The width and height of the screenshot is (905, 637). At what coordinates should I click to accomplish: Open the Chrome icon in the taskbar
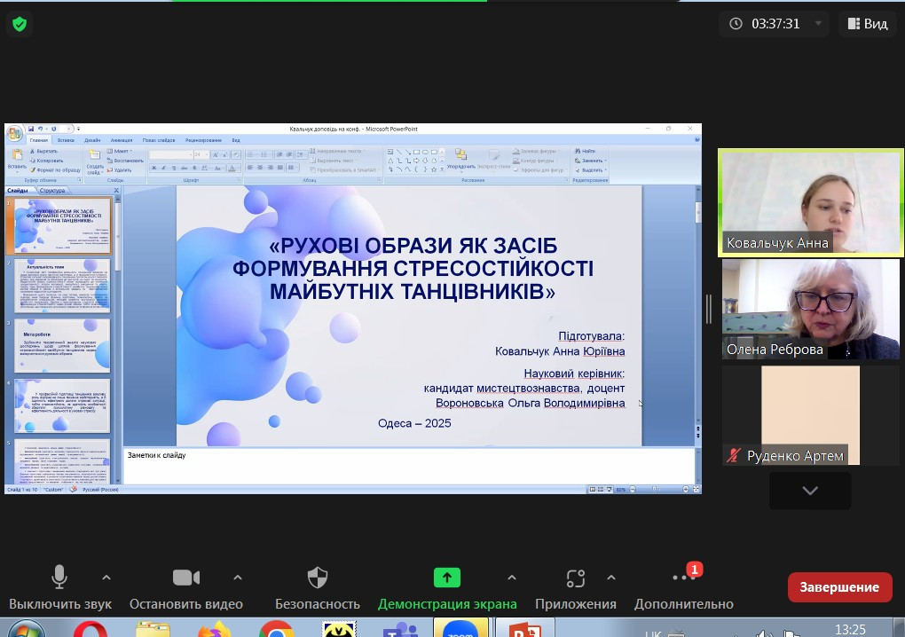coord(277,629)
